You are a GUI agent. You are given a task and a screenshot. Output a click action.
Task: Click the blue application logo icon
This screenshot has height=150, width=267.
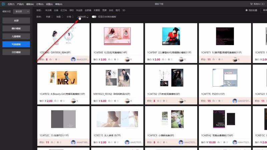(x=3, y=4)
